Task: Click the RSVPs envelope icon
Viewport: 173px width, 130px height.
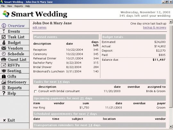Action: pyautogui.click(x=4, y=65)
